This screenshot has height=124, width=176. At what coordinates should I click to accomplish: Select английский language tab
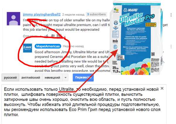[31, 78]
